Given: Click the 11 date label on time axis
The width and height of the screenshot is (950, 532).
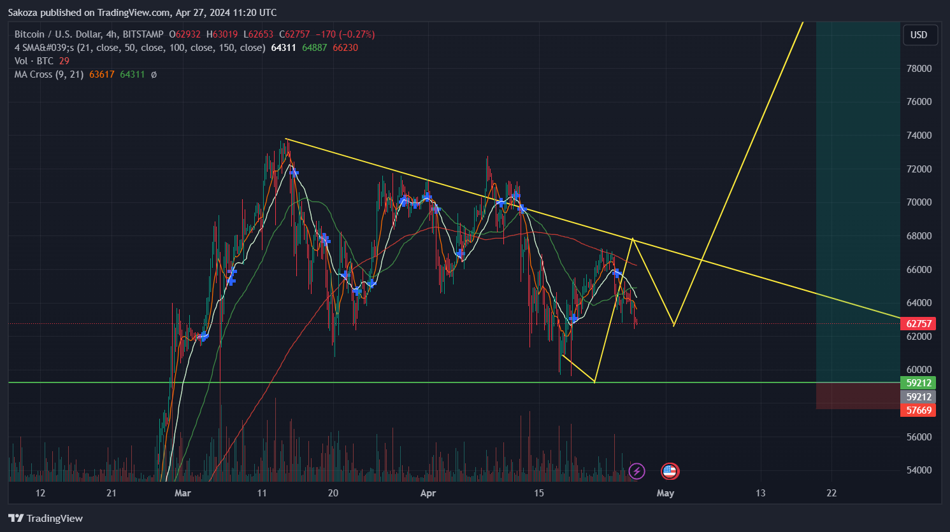Looking at the screenshot, I should tap(262, 493).
